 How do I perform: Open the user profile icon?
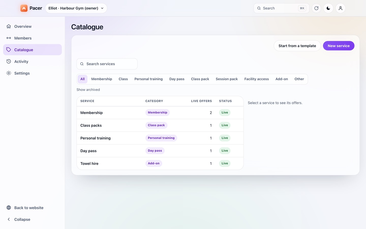[x=341, y=8]
